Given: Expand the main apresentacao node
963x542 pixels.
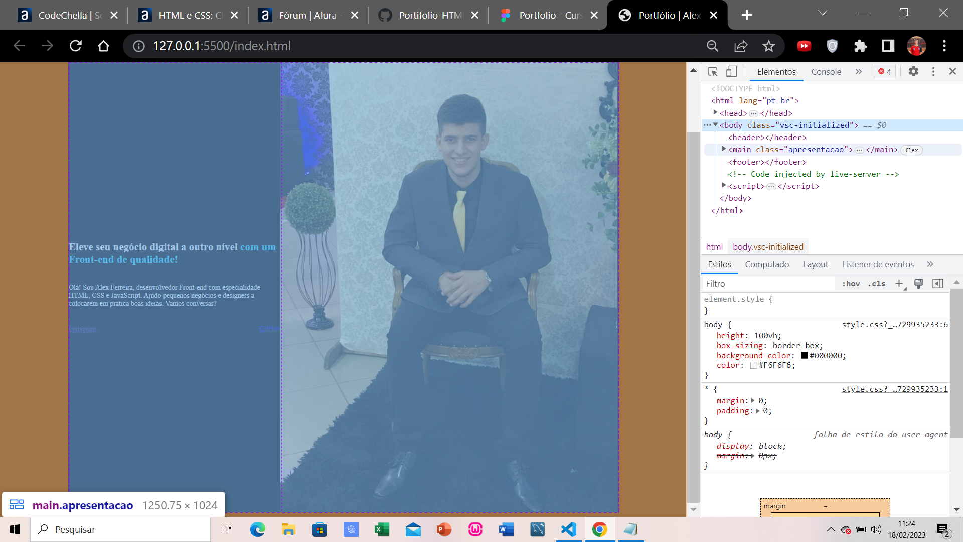Looking at the screenshot, I should click(724, 149).
